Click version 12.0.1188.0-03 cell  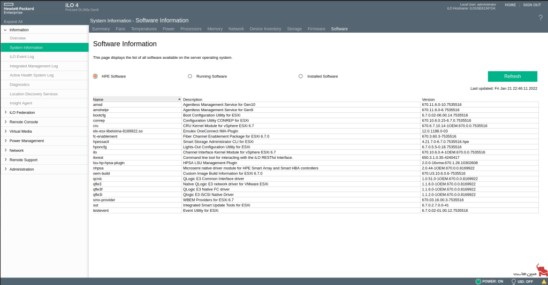coord(435,132)
